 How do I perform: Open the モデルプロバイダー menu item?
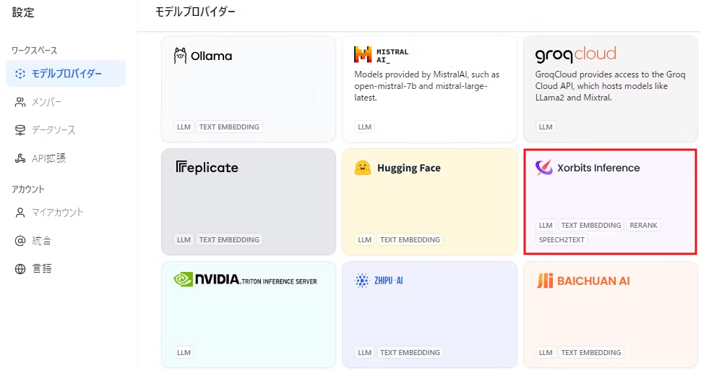66,74
